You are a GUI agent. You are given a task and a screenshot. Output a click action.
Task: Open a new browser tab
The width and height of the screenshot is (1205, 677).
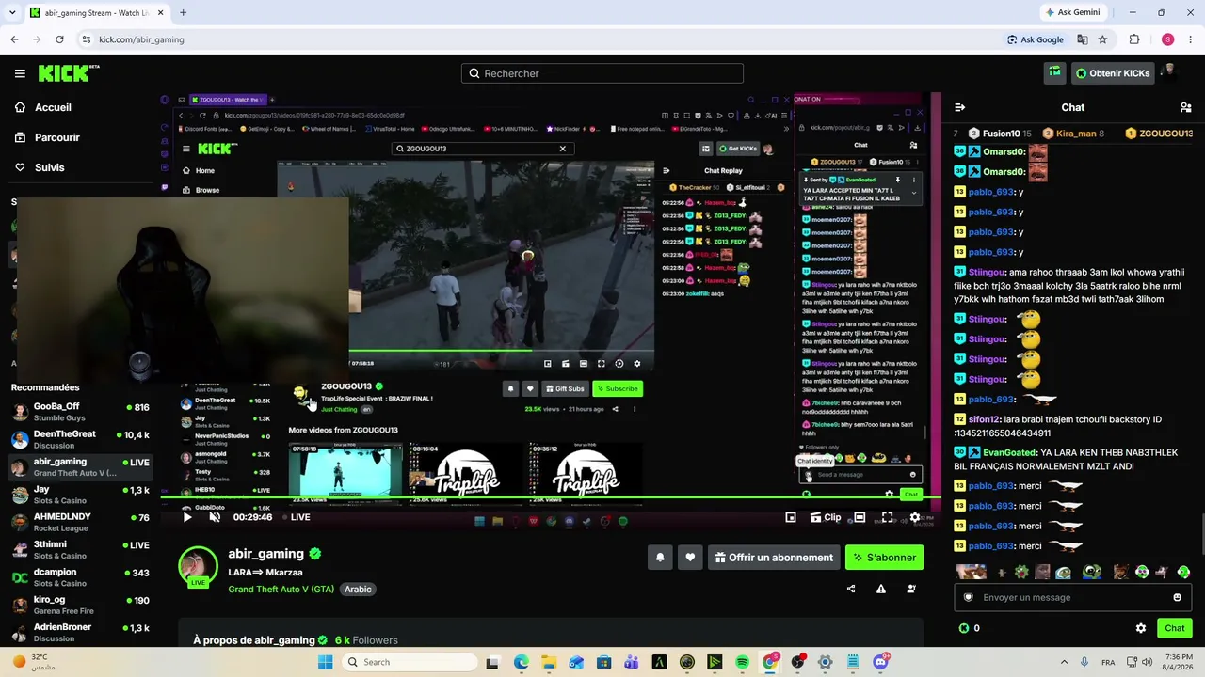183,12
